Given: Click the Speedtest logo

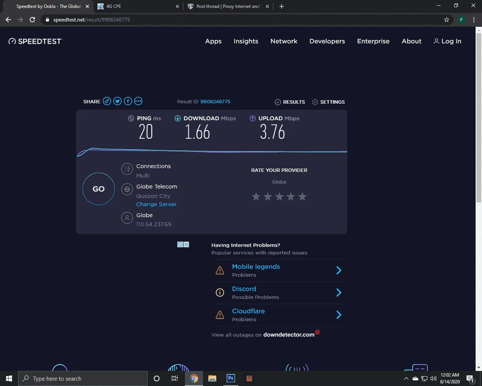Looking at the screenshot, I should click(35, 41).
